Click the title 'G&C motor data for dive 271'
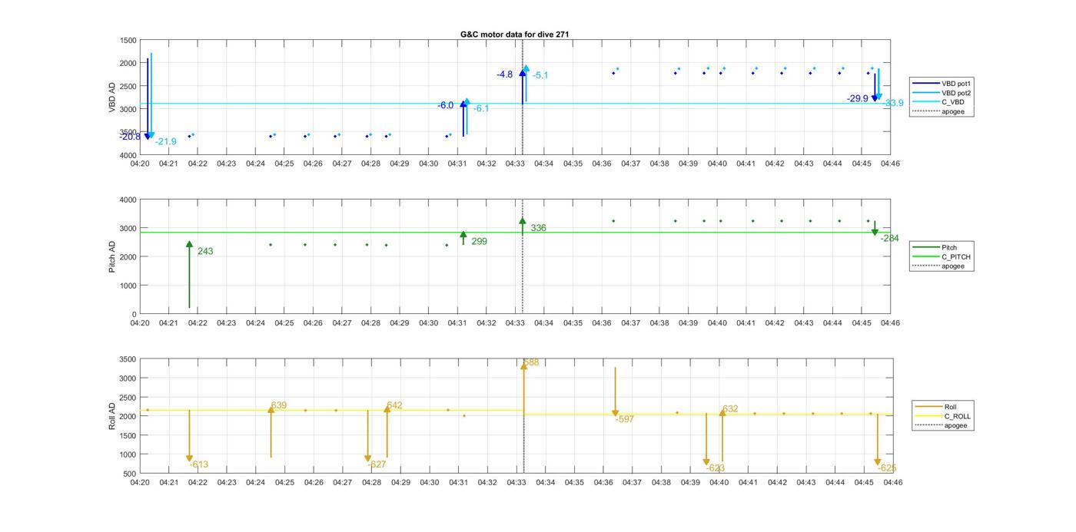Image resolution: width=1076 pixels, height=532 pixels. click(x=514, y=35)
